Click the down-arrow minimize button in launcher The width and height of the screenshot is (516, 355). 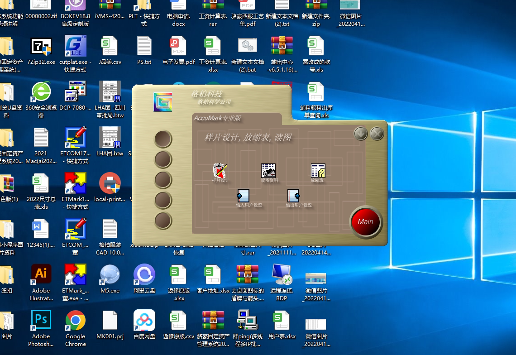coord(360,134)
